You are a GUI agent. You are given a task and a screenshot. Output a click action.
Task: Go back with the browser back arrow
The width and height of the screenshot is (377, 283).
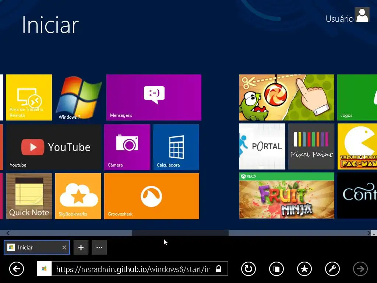tap(17, 269)
